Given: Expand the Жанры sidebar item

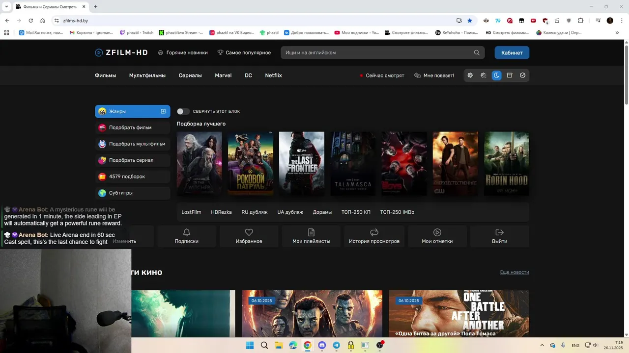Looking at the screenshot, I should click(133, 111).
